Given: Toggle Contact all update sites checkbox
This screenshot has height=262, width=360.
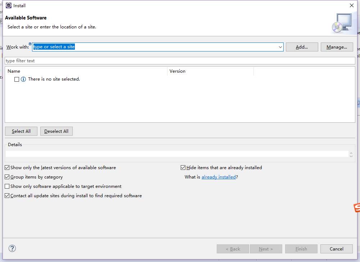Looking at the screenshot, I should pyautogui.click(x=7, y=196).
